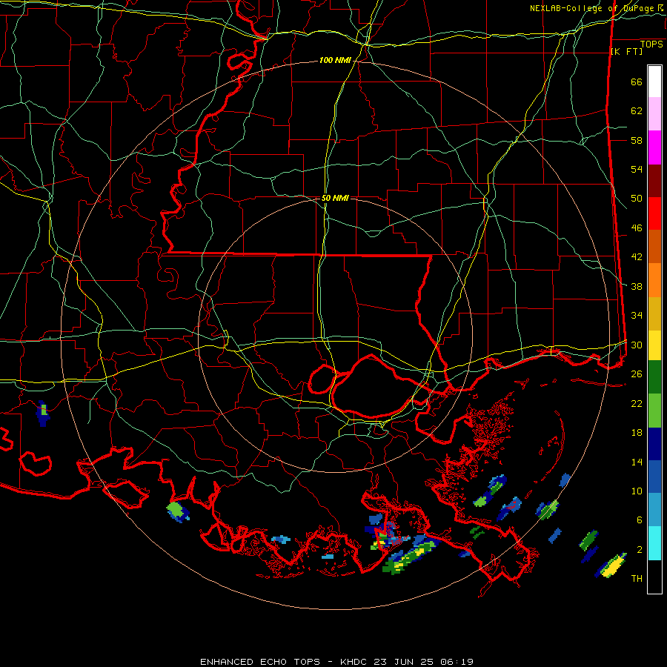Select the dark maroon legend swatch
Viewport: 667px width, 667px height.
[654, 180]
